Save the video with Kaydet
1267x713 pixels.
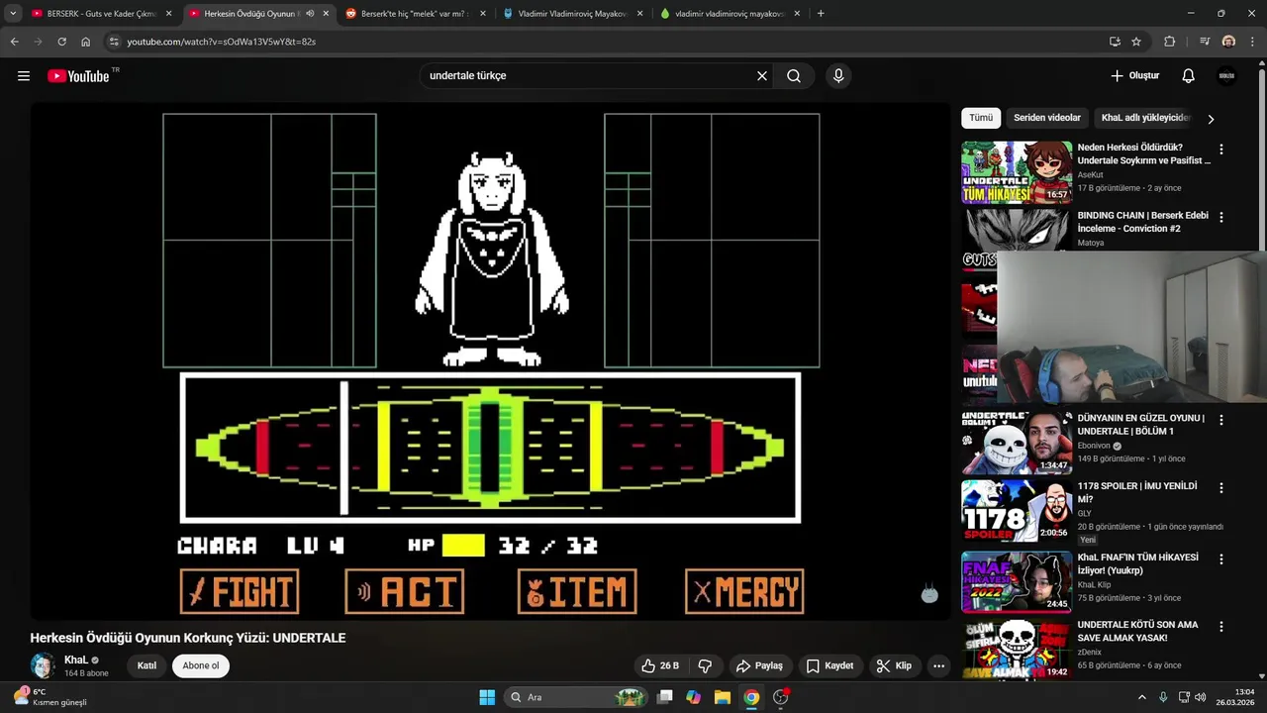[x=829, y=665]
